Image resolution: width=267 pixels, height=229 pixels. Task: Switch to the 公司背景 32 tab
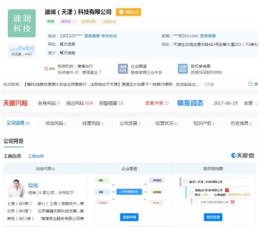(18, 123)
